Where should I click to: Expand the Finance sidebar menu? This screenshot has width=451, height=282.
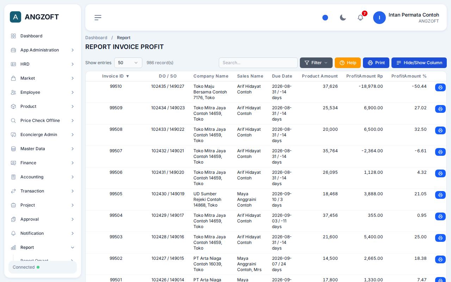43,163
